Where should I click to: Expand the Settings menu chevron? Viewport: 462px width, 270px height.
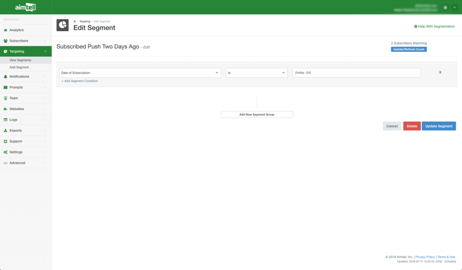(x=45, y=152)
